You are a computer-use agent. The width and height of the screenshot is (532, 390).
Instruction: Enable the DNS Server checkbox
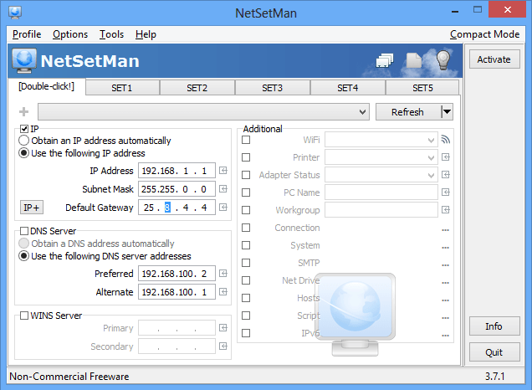tap(24, 231)
